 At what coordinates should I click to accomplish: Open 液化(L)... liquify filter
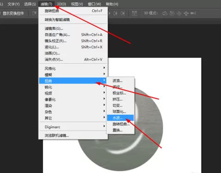point(73,47)
